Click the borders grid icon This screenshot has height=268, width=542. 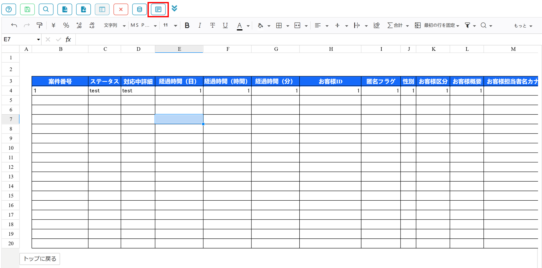[x=279, y=25]
